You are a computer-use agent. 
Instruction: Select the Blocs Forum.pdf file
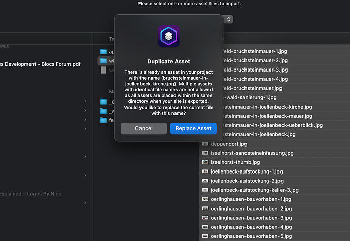40,64
